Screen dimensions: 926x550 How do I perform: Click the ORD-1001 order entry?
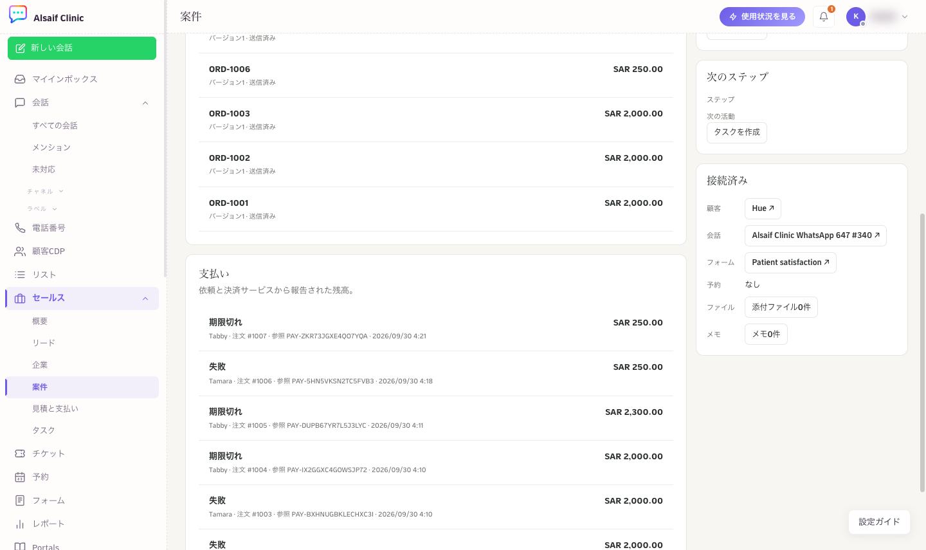pos(436,209)
